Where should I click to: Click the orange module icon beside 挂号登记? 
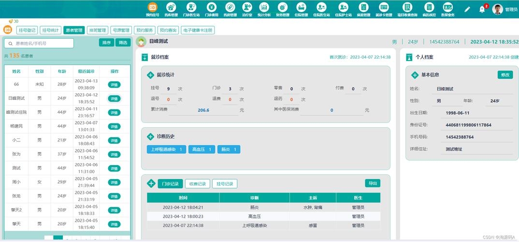(x=8, y=30)
